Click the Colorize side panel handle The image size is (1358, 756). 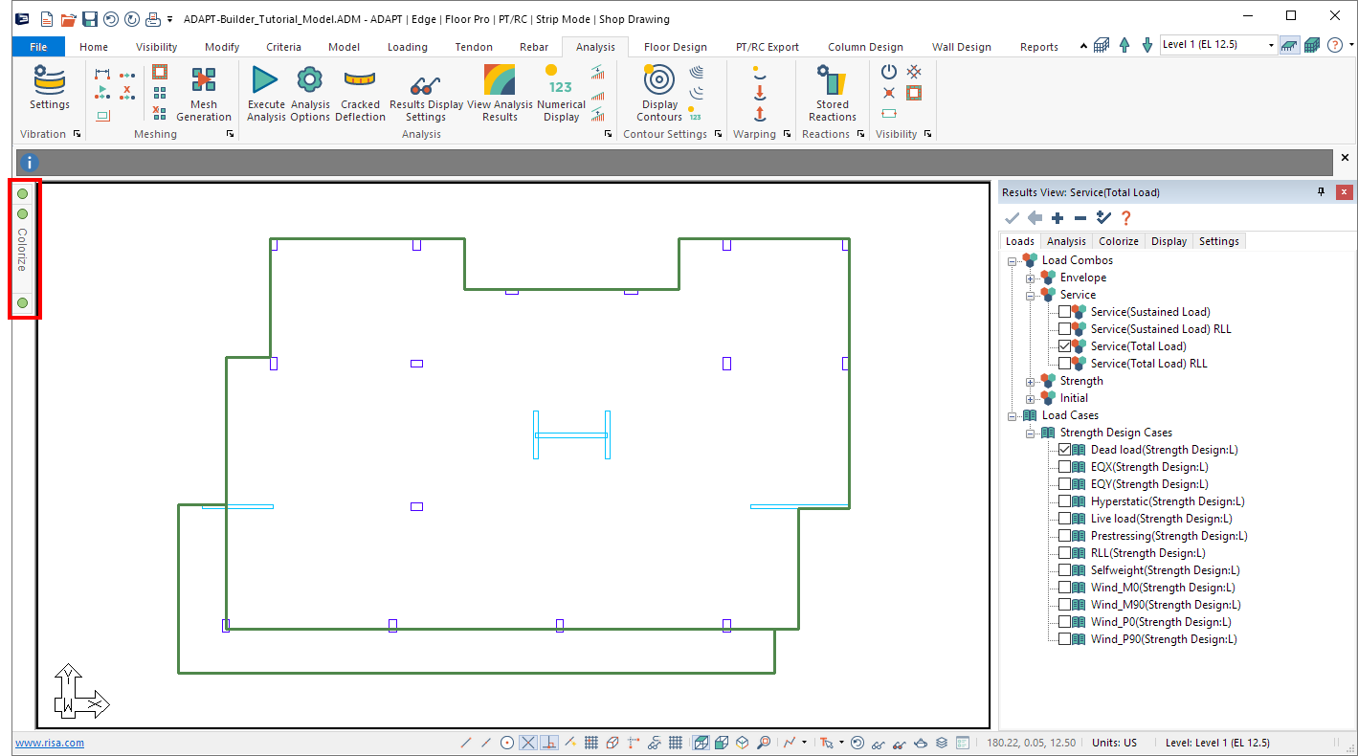click(x=23, y=249)
